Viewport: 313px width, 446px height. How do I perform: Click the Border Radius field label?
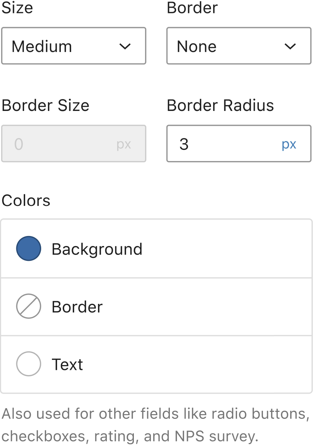[x=220, y=105]
